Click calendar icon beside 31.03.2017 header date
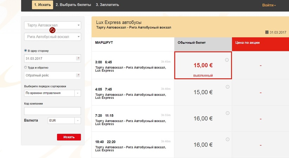 [267, 32]
